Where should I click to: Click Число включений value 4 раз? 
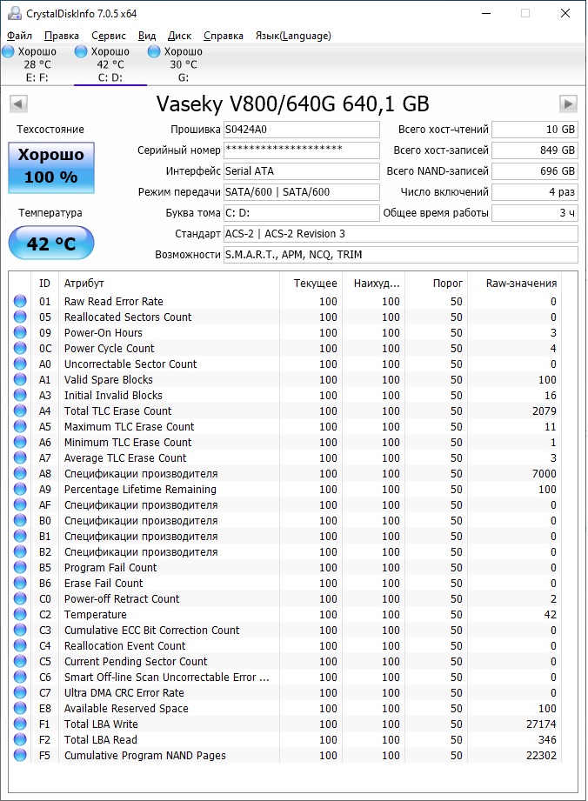pos(534,192)
